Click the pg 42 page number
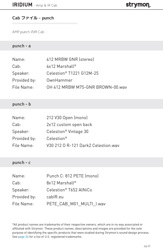Screen dimensions: 163x248 click(147, 246)
